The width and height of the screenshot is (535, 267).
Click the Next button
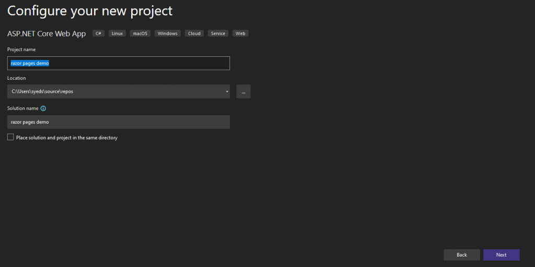click(501, 254)
